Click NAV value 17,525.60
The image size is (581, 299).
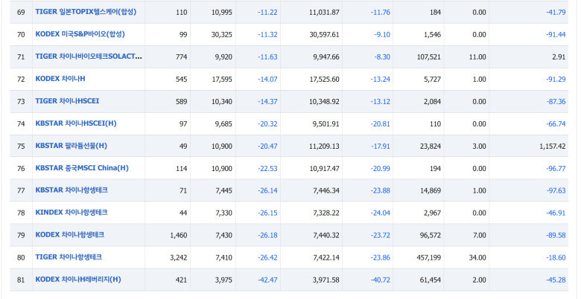click(x=324, y=79)
